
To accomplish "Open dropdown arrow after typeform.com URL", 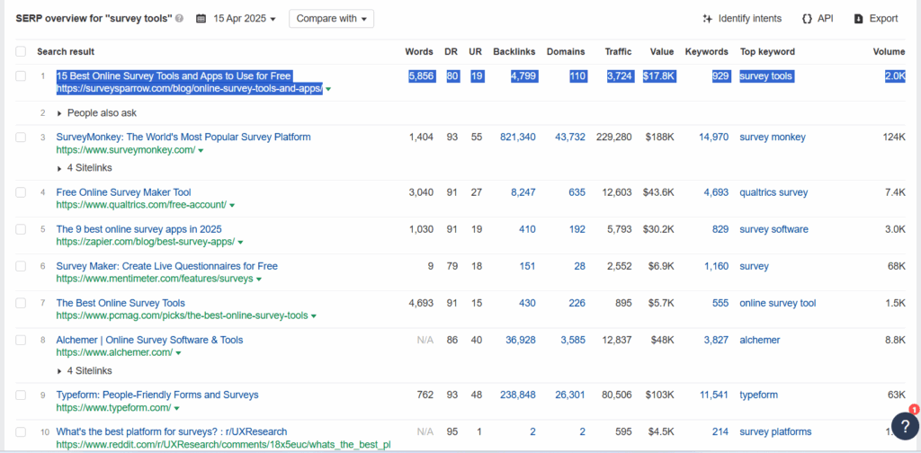I will click(x=177, y=408).
